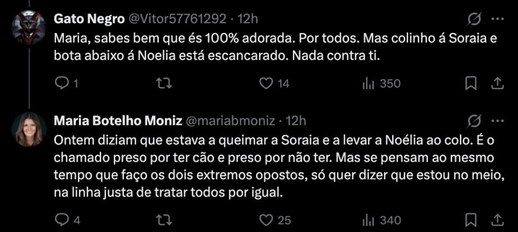
Task: Open Grok icon on Maria's tweet
Action: (x=474, y=121)
